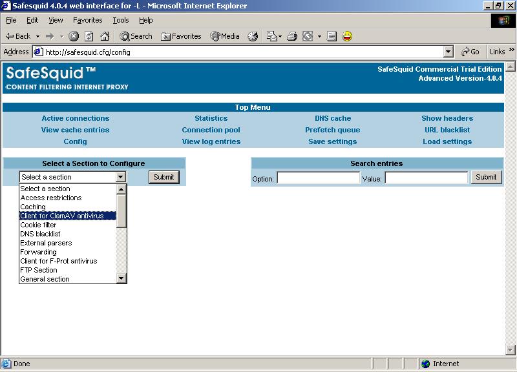
Task: Open the Statistics link
Action: click(211, 118)
